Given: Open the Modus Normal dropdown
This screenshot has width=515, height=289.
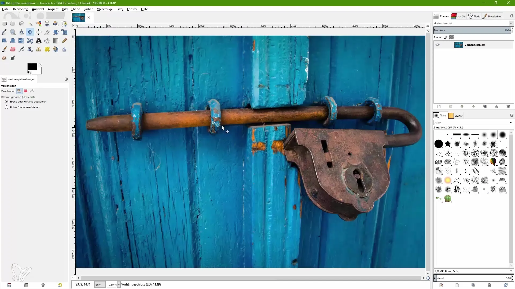Looking at the screenshot, I should click(x=511, y=24).
